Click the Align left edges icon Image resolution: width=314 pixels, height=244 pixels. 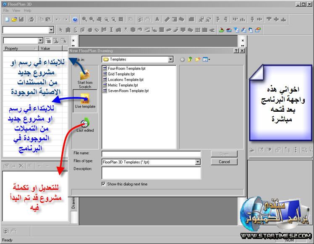pos(218,19)
